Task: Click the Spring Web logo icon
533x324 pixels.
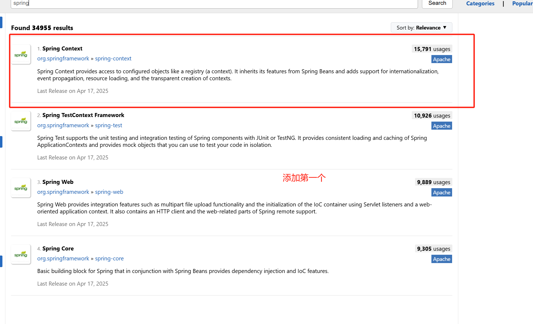Action: pyautogui.click(x=21, y=188)
